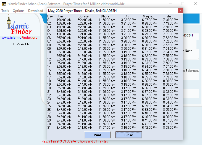Open the Download menu
Screen dimensions: 202x145
(x=36, y=11)
